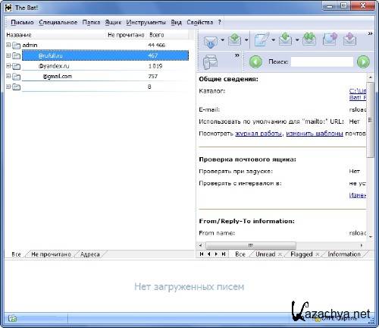This screenshot has width=379, height=328.
Task: Open the dropdown arrow next to send mail
Action: point(246,39)
